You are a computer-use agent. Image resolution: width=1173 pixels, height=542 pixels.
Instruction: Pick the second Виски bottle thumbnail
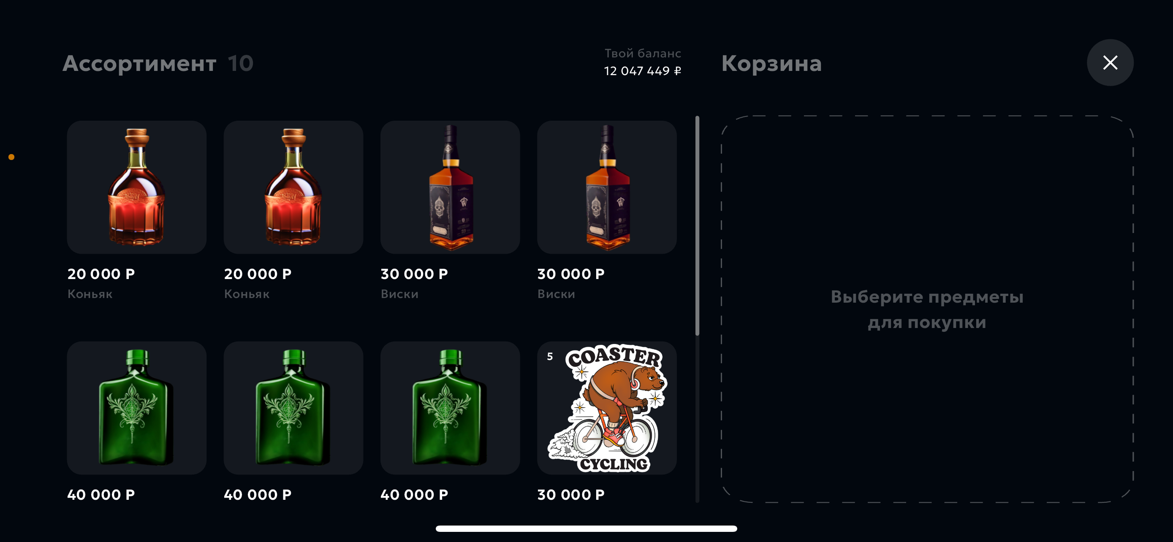point(606,187)
